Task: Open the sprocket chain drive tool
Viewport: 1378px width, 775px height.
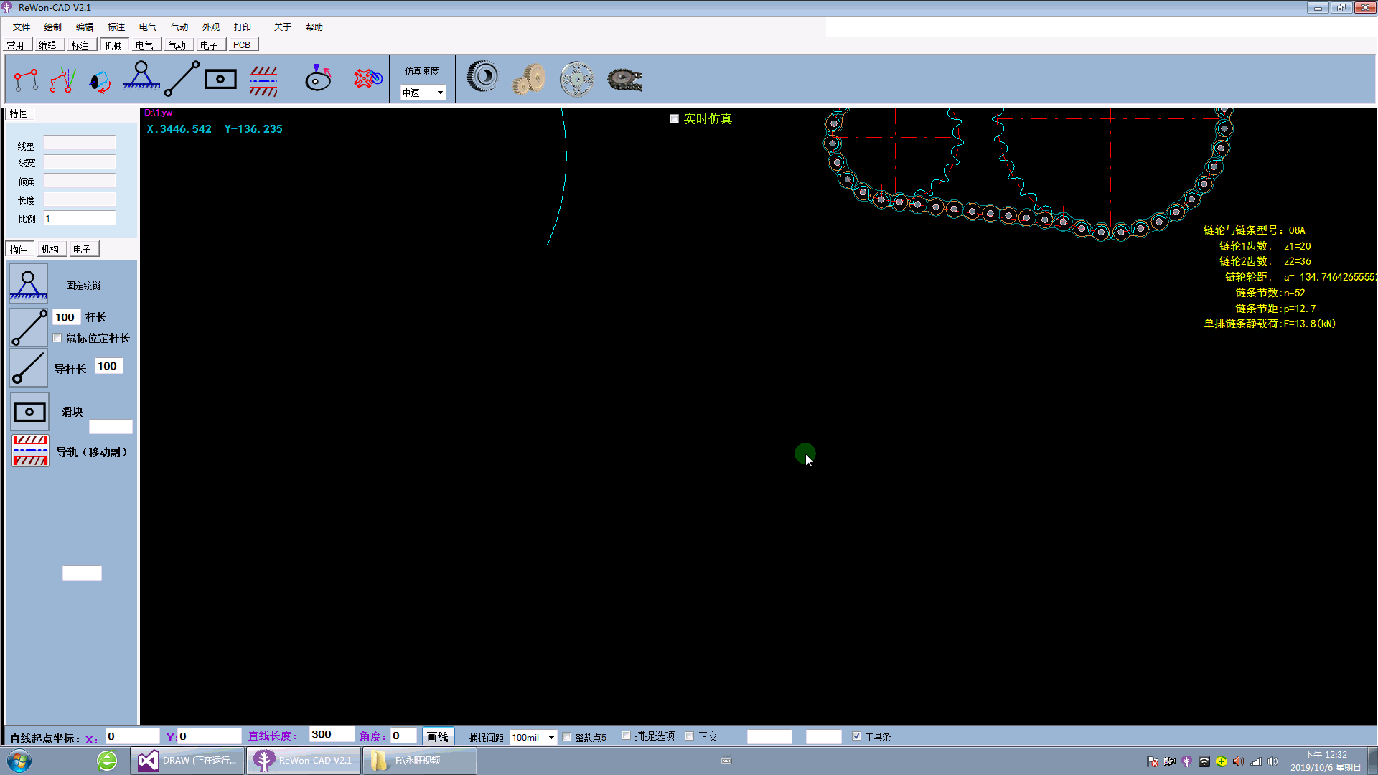Action: coord(624,78)
